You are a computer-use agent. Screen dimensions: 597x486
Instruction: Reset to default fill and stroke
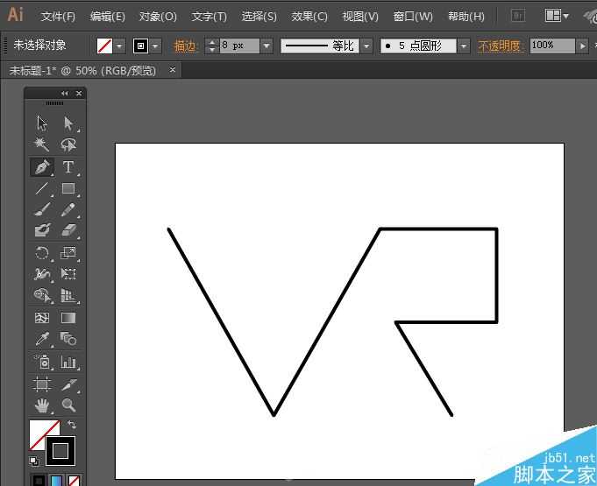click(x=33, y=461)
